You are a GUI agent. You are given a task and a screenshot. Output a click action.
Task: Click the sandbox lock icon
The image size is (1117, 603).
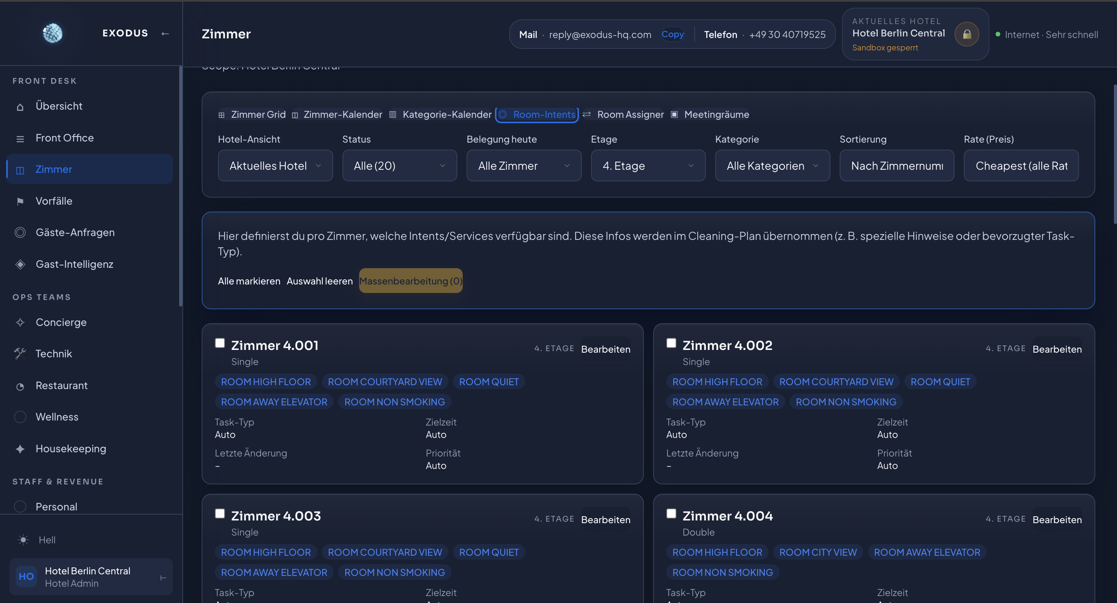967,34
